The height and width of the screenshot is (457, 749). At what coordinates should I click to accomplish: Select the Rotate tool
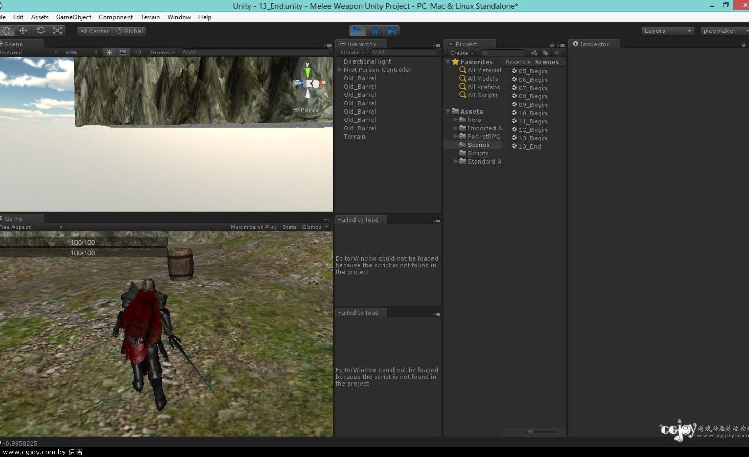[41, 31]
